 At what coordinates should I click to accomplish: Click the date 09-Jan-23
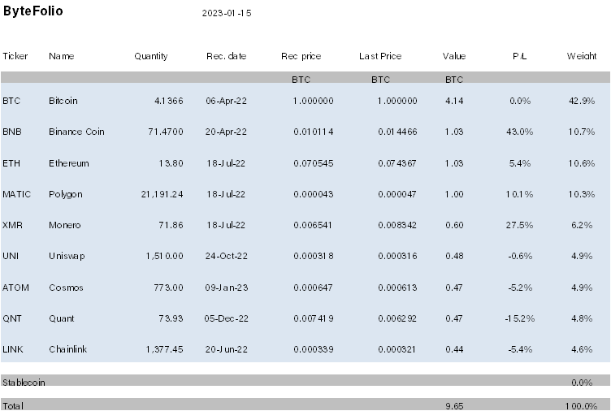227,288
